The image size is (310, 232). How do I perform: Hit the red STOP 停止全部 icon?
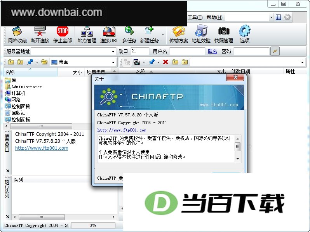tap(63, 35)
